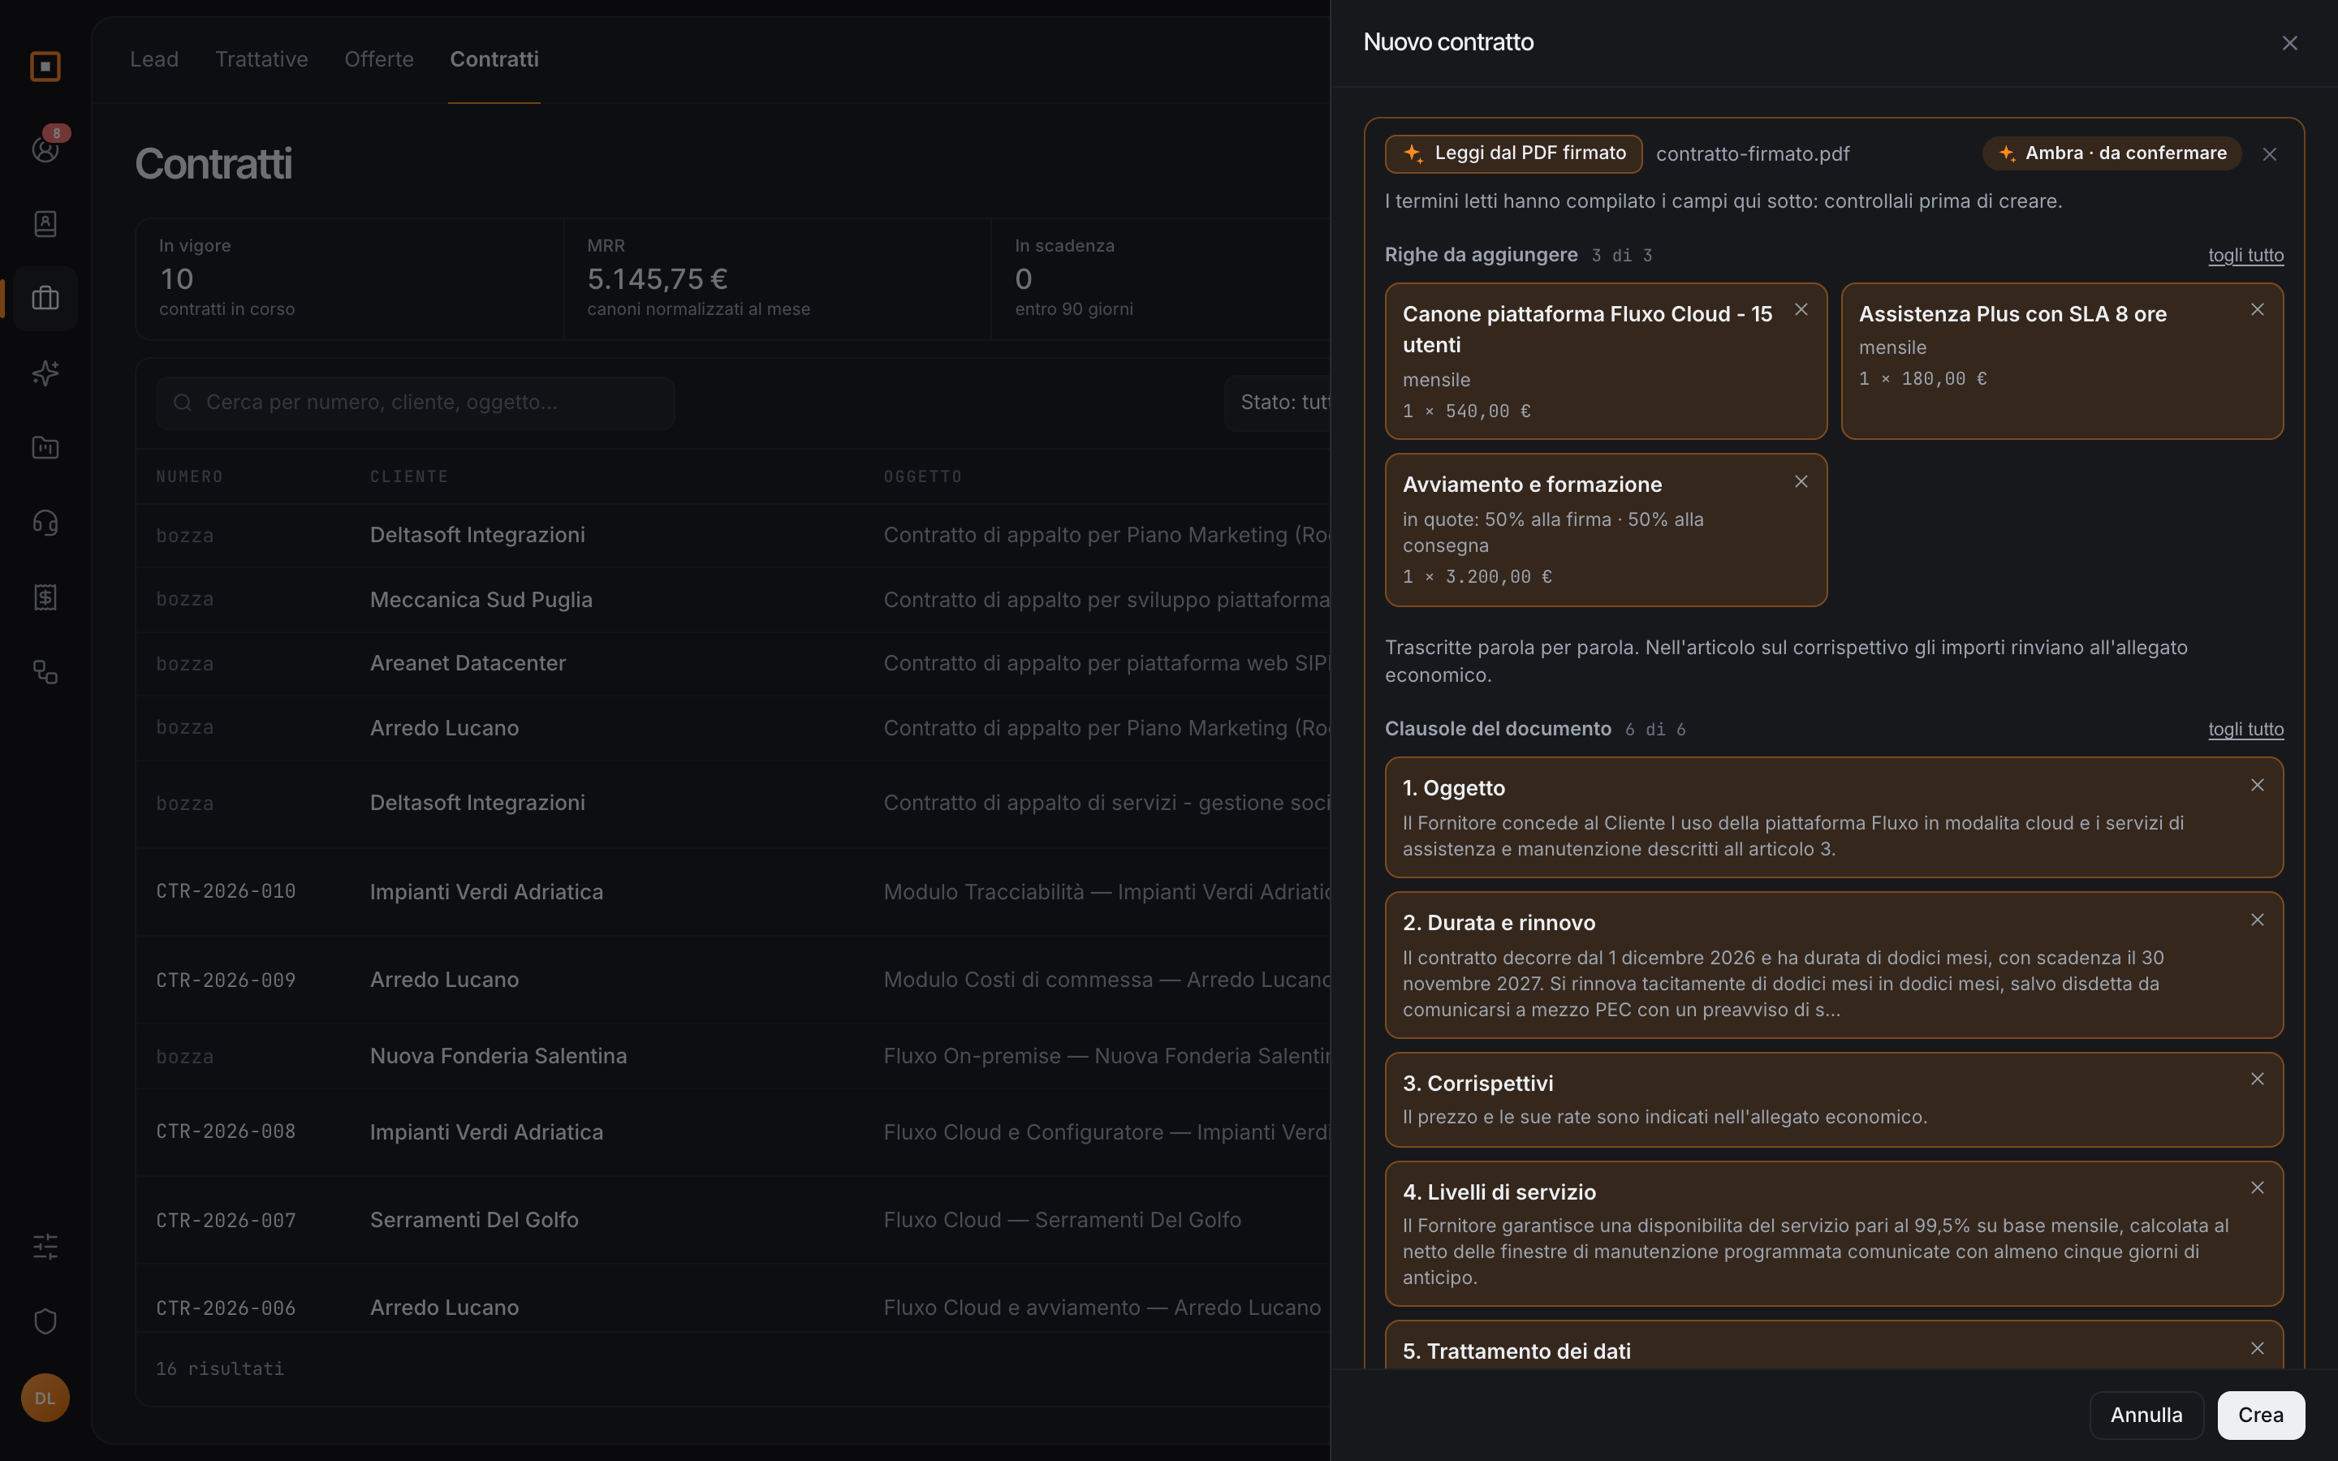Open the invoice dollar icon in sidebar
2338x1461 pixels.
45,597
